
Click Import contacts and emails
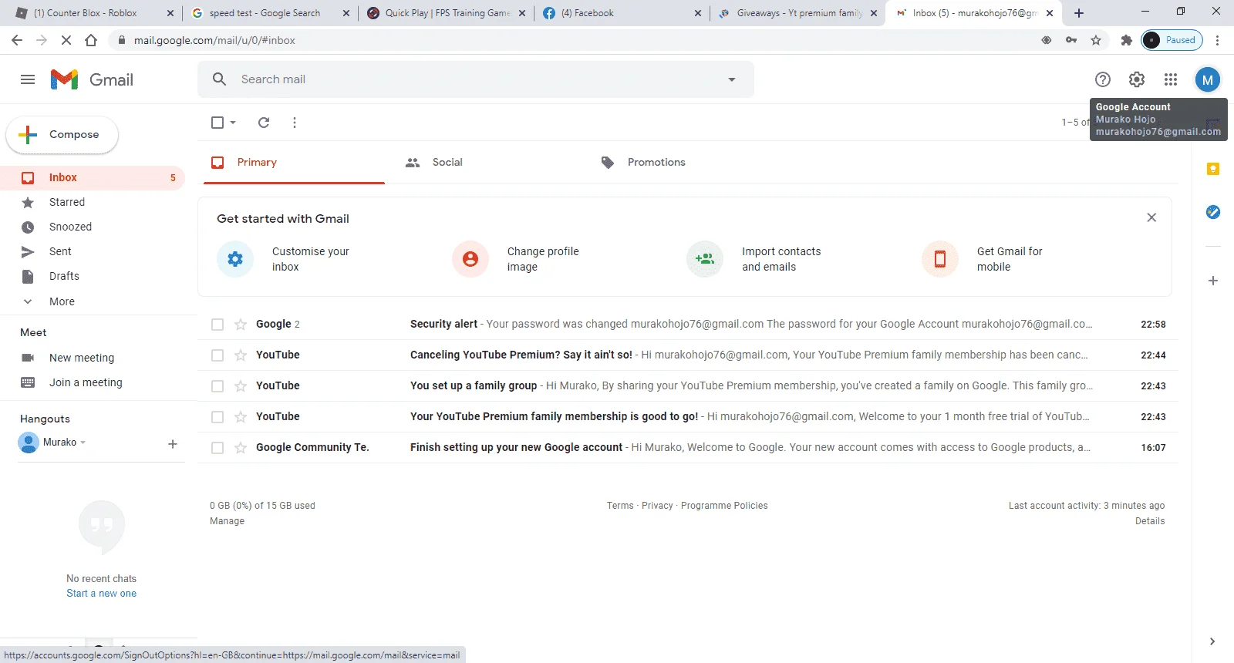click(754, 259)
